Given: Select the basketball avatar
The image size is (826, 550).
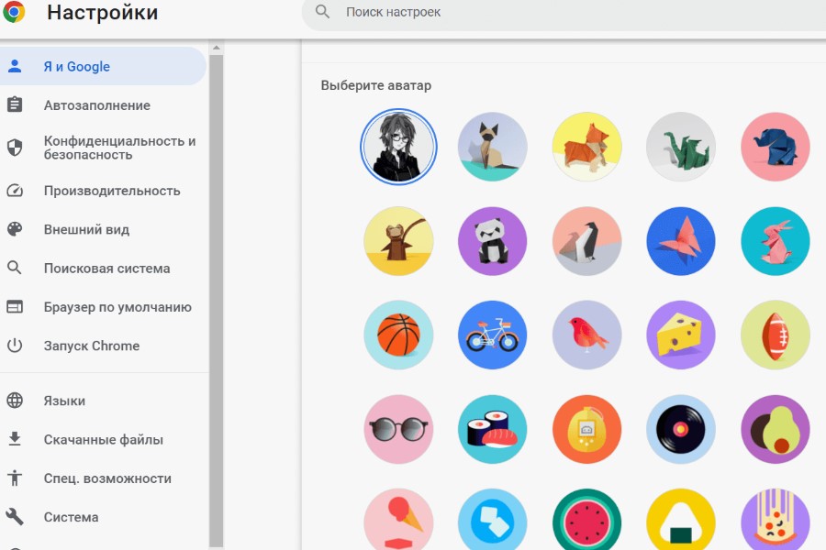Looking at the screenshot, I should (x=398, y=335).
